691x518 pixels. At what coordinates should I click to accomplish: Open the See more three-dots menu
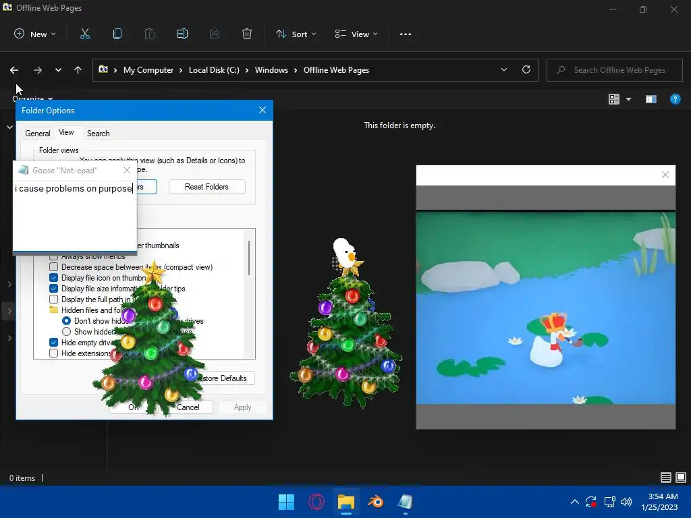[406, 34]
